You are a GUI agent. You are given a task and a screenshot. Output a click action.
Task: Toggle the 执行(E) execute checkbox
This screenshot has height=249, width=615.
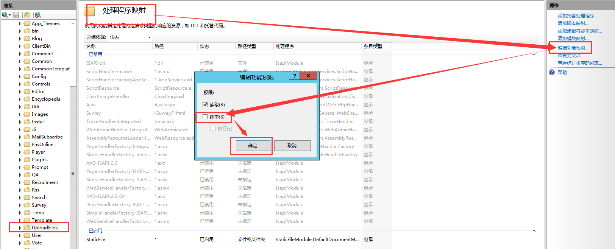[213, 129]
